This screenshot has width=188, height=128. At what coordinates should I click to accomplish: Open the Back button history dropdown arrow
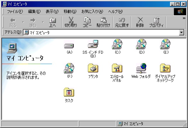23,22
